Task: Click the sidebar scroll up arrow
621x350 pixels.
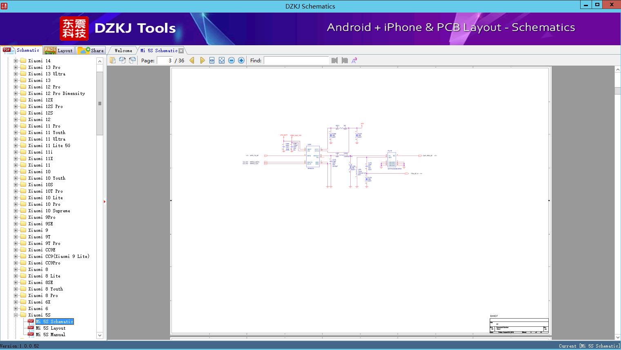Action: pyautogui.click(x=100, y=61)
